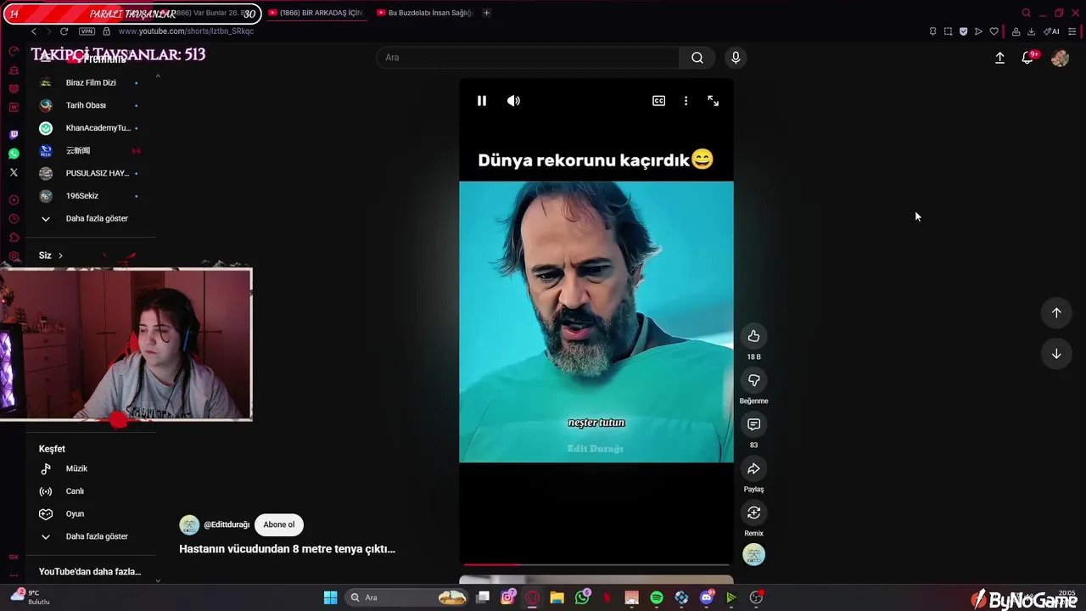Open the browser's tab search magnifier

click(1026, 13)
